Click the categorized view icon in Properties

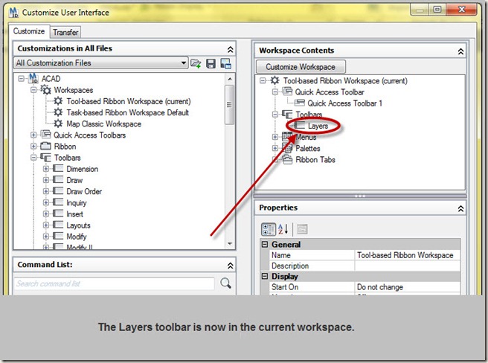pos(269,229)
